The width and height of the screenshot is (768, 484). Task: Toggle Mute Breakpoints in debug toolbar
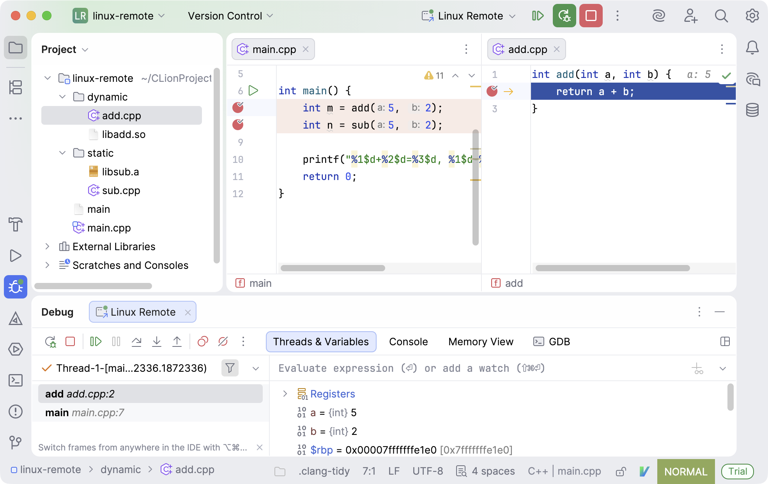click(223, 342)
